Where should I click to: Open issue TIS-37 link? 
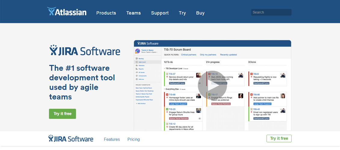(x=172, y=74)
